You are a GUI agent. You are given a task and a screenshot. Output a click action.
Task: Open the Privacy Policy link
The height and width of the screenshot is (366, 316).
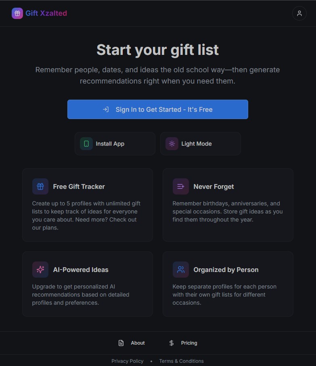128,361
